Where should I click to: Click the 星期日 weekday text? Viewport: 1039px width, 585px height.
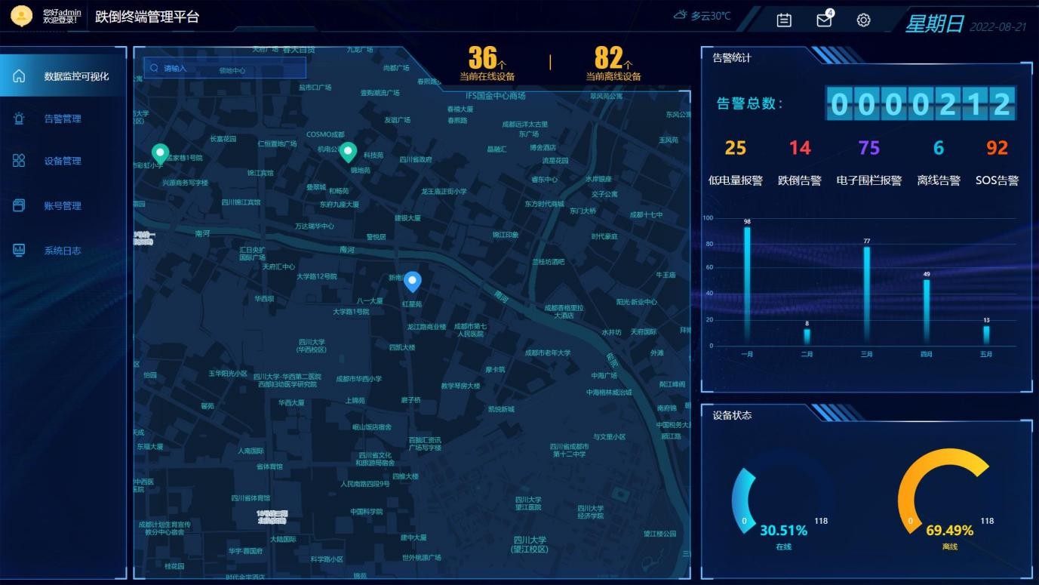point(935,23)
